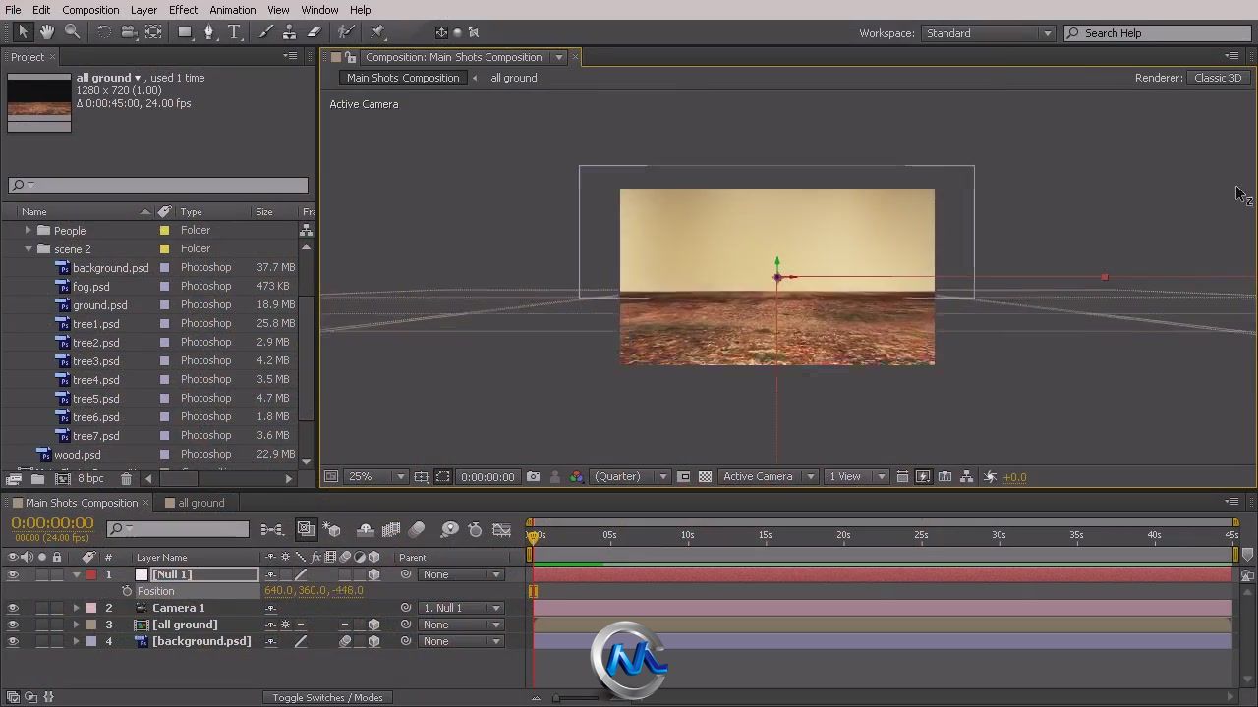Collapse the Null 1 layer properties
Screen dimensions: 1258x707
(x=77, y=574)
